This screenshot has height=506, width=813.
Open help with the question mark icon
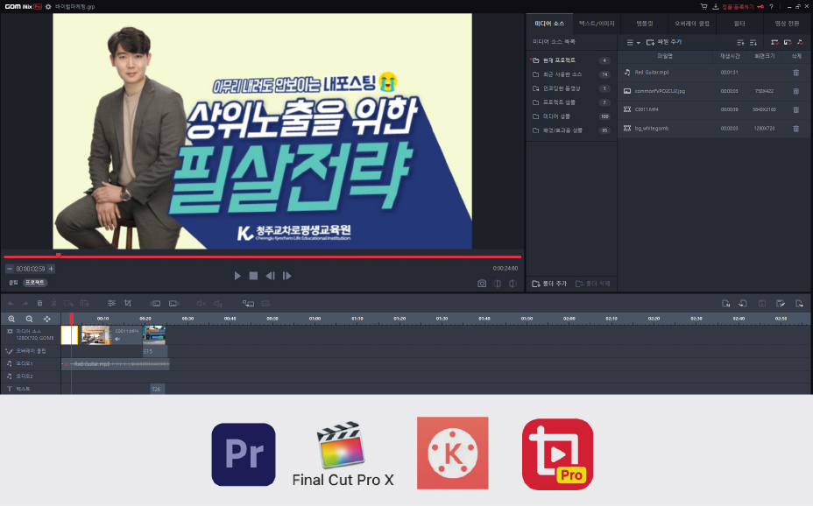point(771,7)
